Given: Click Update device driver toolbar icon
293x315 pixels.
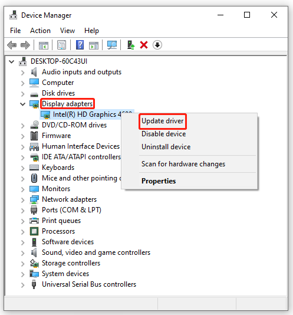Looking at the screenshot, I should (x=131, y=45).
